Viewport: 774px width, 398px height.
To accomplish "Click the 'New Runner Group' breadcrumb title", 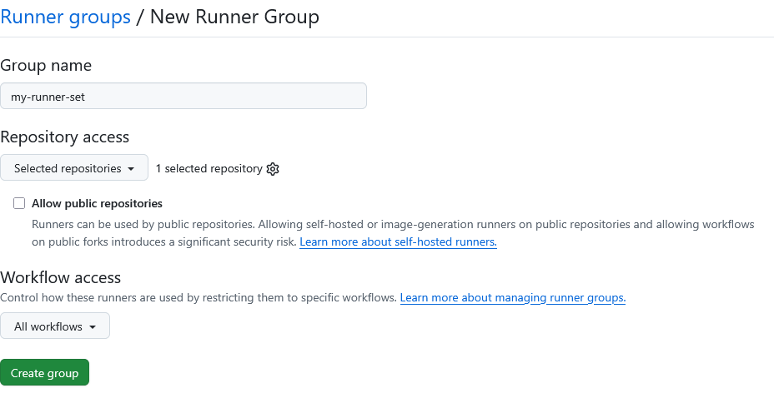I will (x=234, y=17).
